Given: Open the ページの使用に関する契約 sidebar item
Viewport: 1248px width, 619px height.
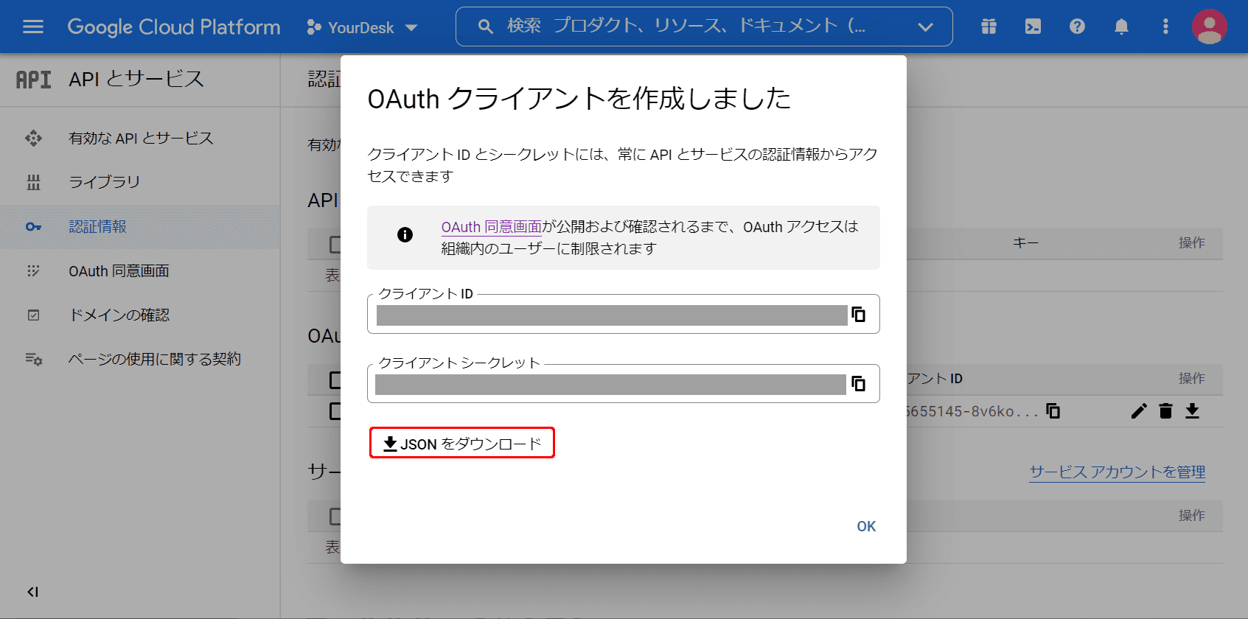Looking at the screenshot, I should point(140,359).
